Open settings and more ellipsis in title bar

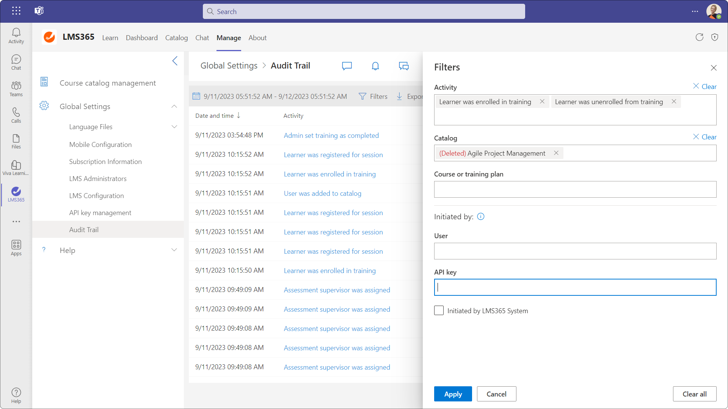coord(695,11)
